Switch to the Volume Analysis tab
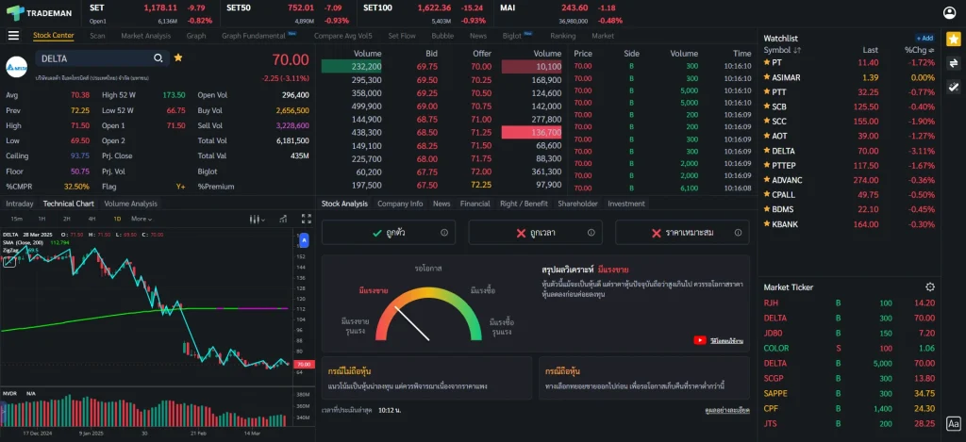 (130, 204)
